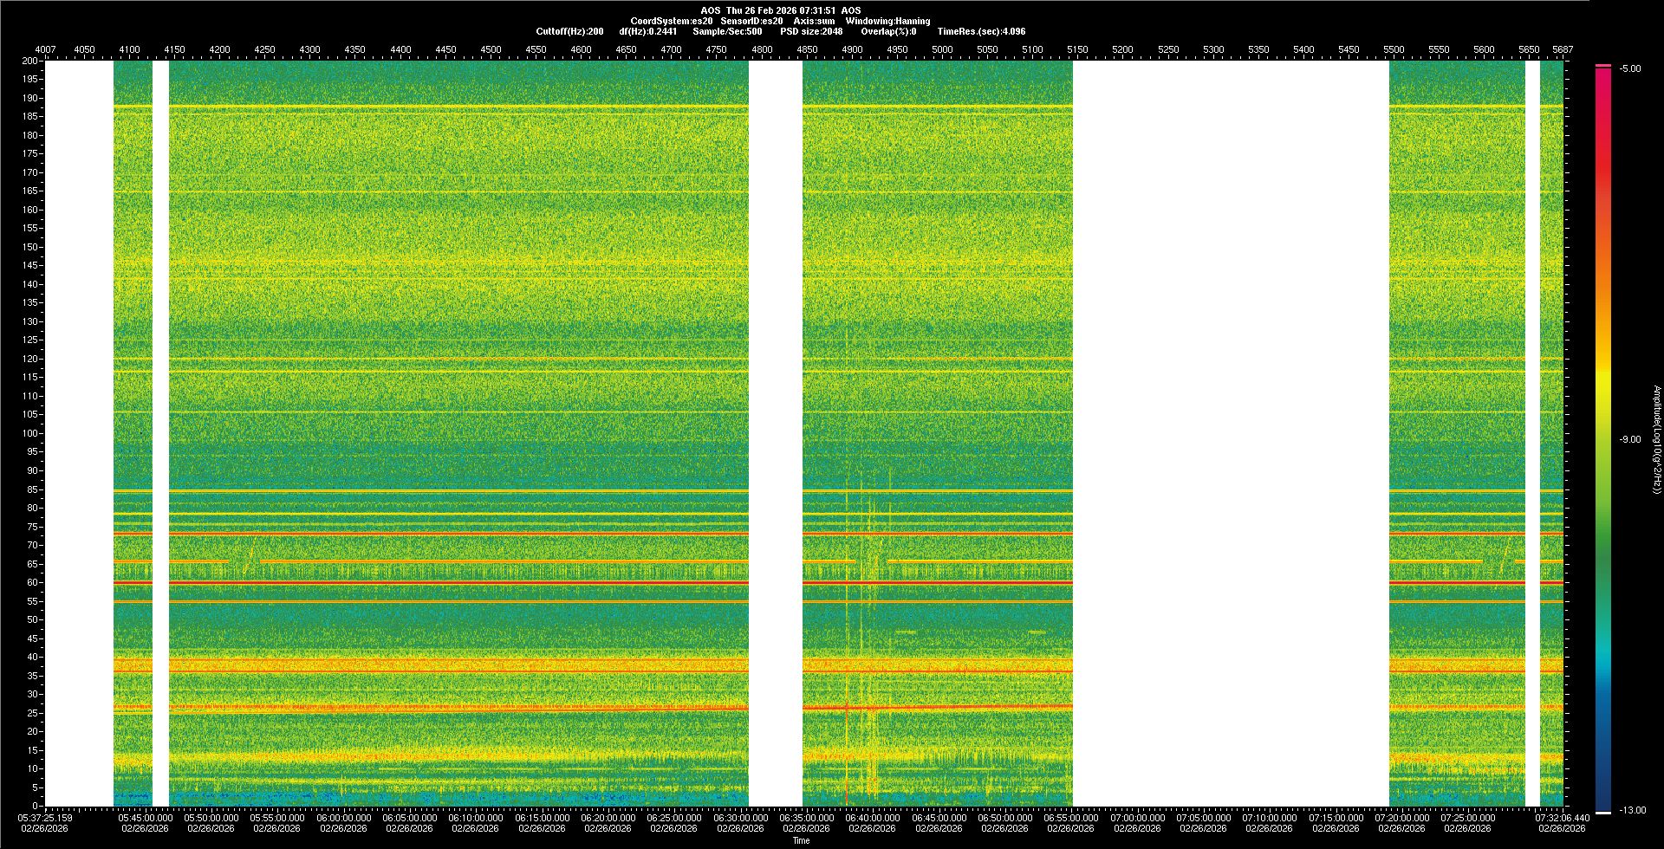Click the -5.00 marker atop the color scale
The height and width of the screenshot is (849, 1664).
1630,68
